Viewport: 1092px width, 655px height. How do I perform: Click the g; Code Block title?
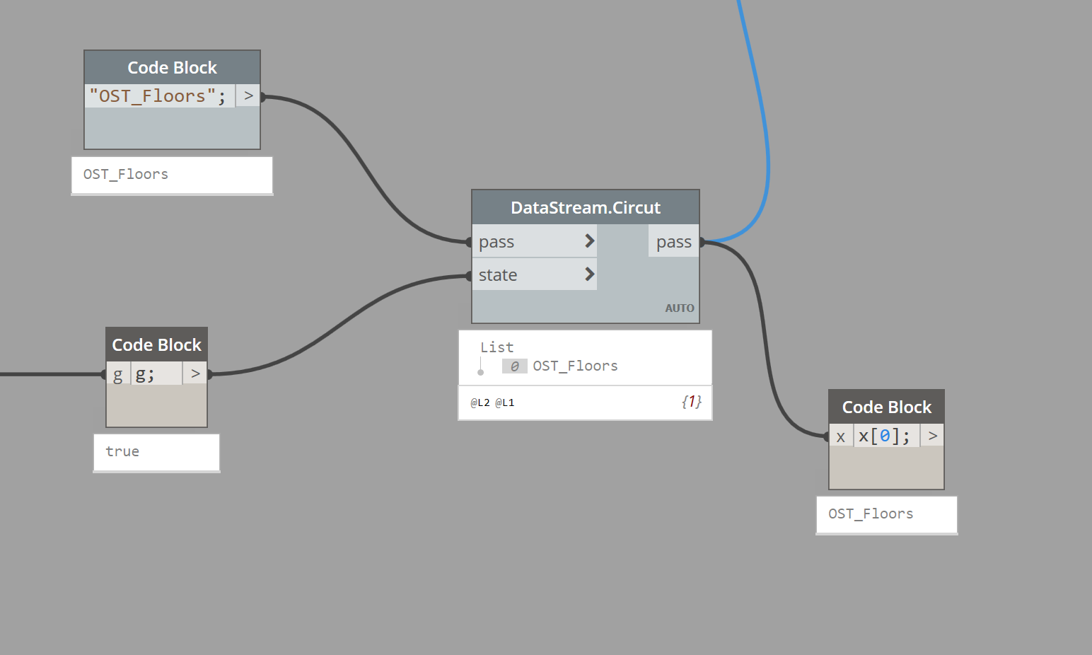[156, 344]
